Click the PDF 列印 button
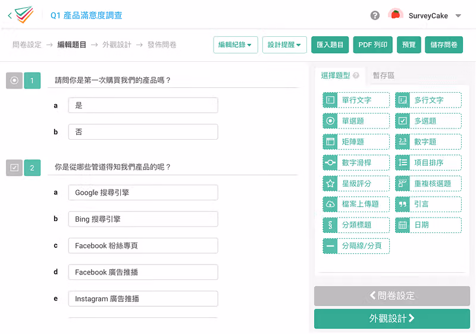This screenshot has width=476, height=334. pos(373,45)
